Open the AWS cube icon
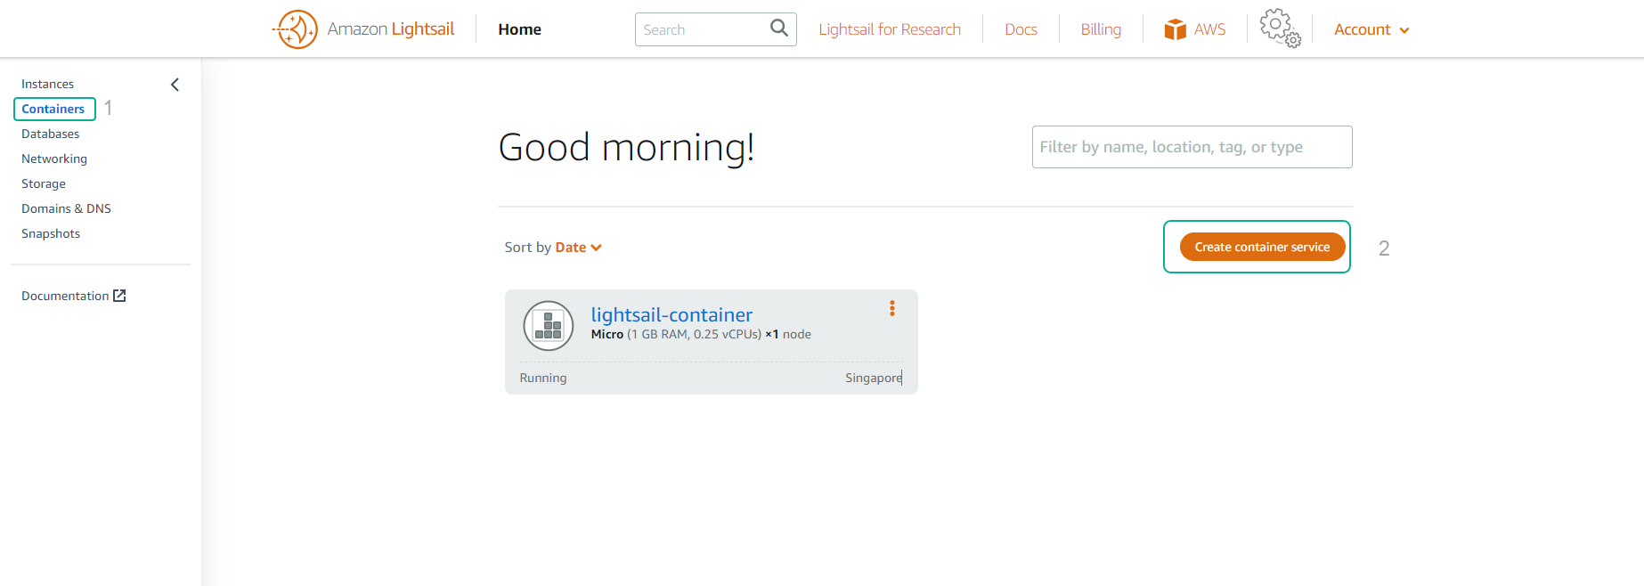This screenshot has width=1644, height=586. point(1176,29)
